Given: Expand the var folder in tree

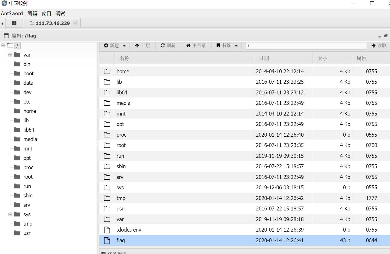Looking at the screenshot, I should (x=10, y=55).
